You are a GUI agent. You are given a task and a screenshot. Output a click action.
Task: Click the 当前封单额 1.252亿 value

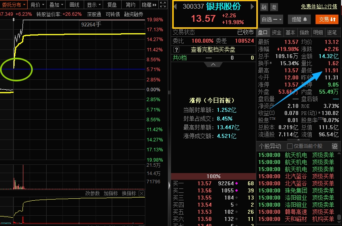pos(226,110)
